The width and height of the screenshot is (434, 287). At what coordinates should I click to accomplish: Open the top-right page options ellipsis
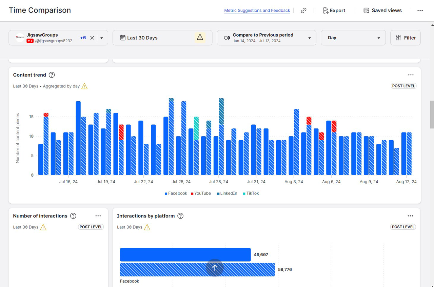[x=420, y=11]
